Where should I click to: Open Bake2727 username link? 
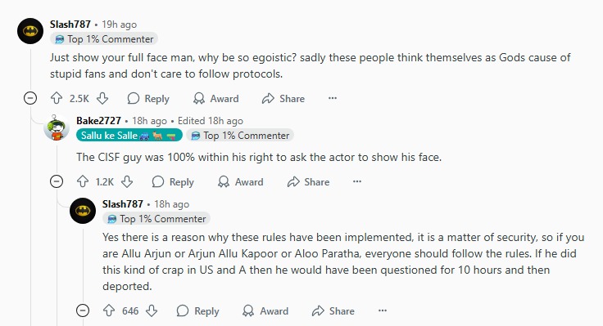(x=98, y=121)
